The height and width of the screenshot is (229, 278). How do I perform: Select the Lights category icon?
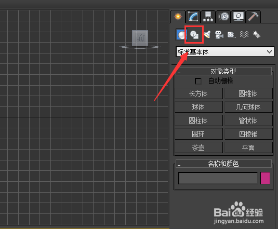207,35
